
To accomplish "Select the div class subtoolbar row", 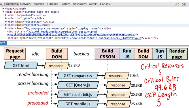I will (x=31, y=22).
